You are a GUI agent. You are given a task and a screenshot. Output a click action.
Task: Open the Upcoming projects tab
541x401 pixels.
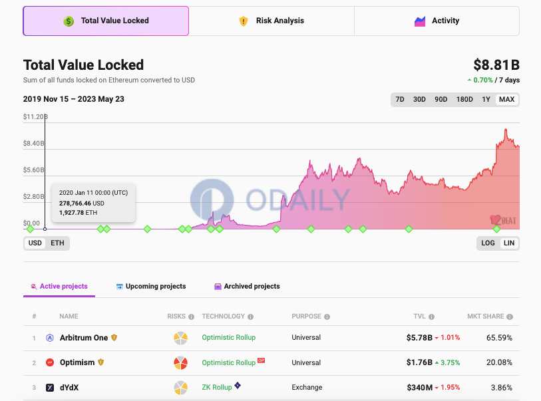pos(151,286)
